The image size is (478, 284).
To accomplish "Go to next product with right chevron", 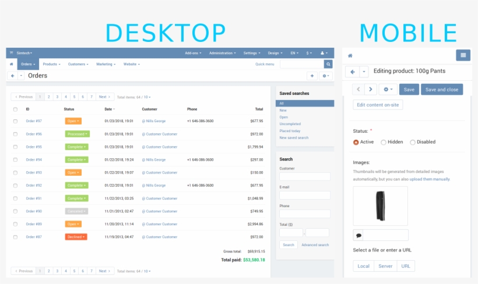I will pyautogui.click(x=371, y=90).
